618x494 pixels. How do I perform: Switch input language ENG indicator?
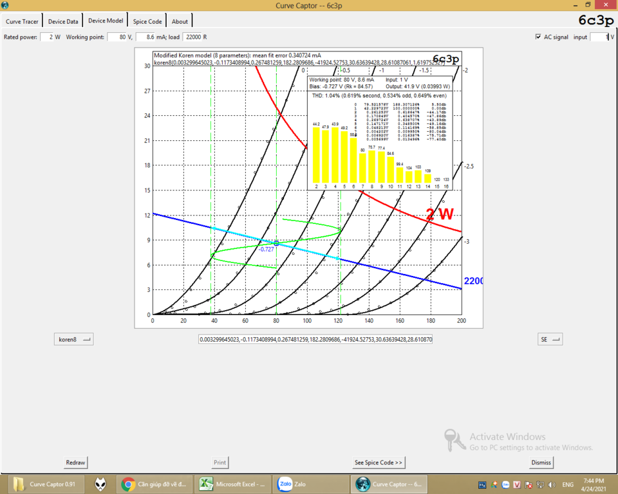point(568,484)
